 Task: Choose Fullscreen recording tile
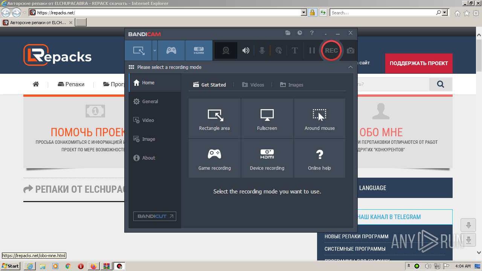click(267, 118)
